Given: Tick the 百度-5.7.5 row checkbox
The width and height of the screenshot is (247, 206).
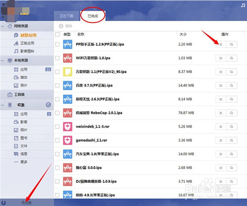Looking at the screenshot, I should pos(57,85).
